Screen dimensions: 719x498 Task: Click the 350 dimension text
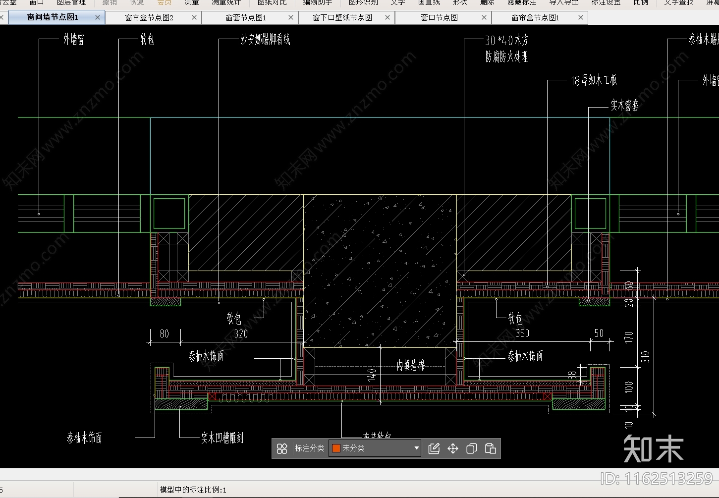[x=522, y=333]
